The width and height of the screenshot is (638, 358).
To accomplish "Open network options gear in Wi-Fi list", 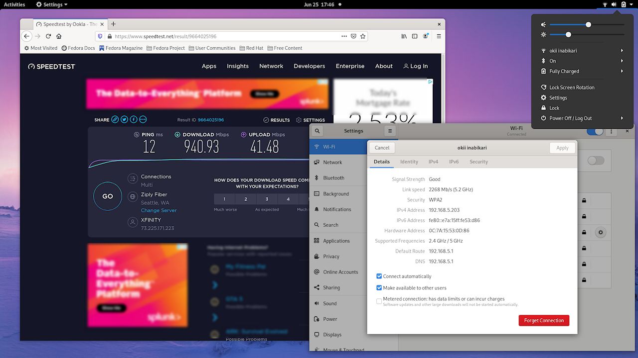I will (601, 232).
